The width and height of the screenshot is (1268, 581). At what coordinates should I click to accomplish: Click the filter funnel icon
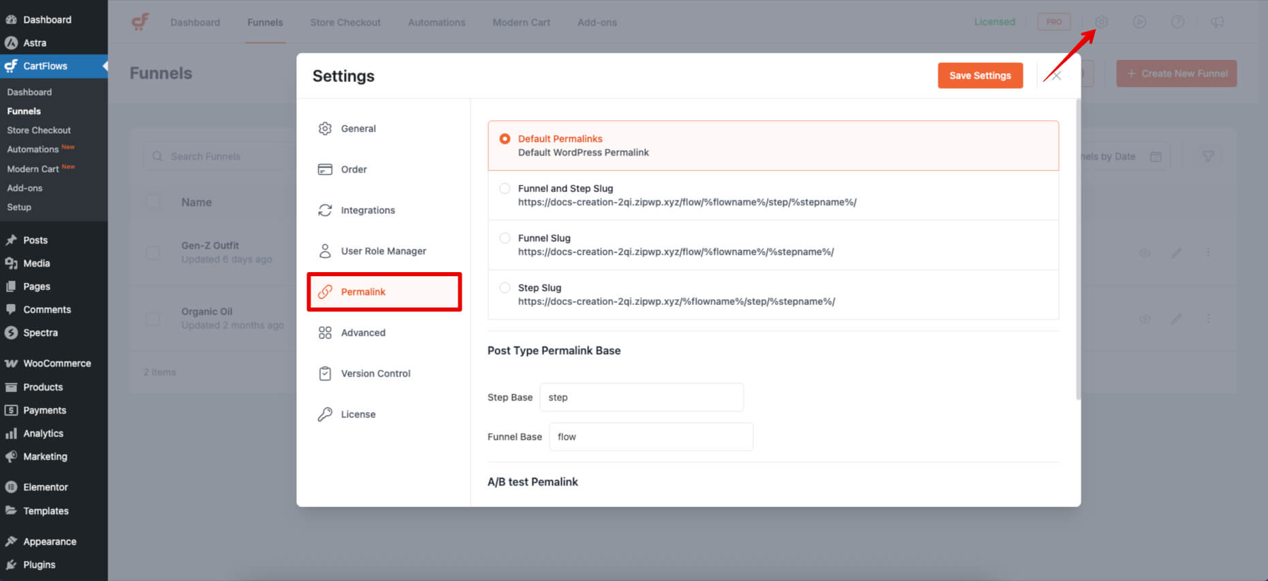click(1208, 156)
